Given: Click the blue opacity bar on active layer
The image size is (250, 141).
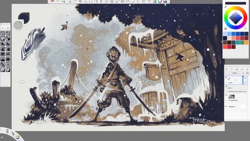Looking at the screenshot, I should pyautogui.click(x=243, y=80).
